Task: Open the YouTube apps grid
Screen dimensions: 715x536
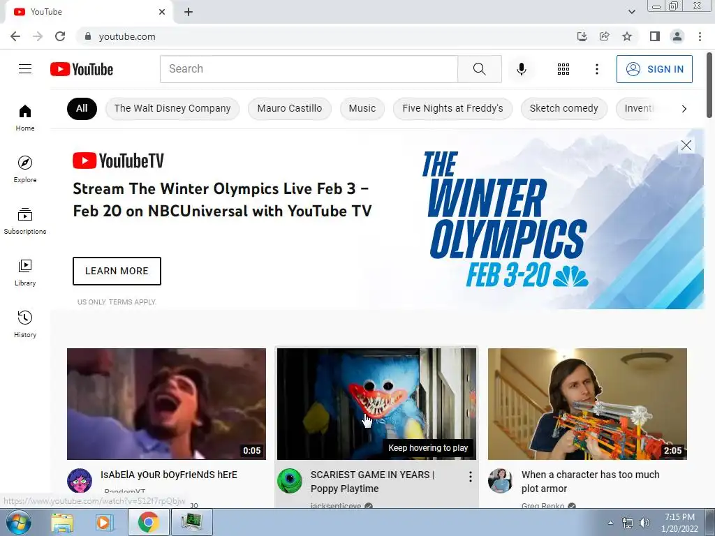Action: click(563, 69)
